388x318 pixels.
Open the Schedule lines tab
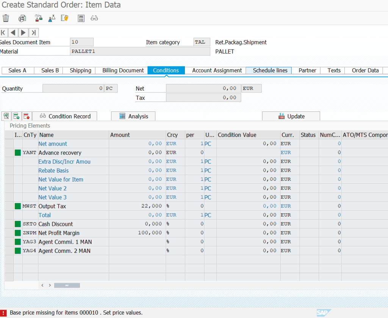270,70
